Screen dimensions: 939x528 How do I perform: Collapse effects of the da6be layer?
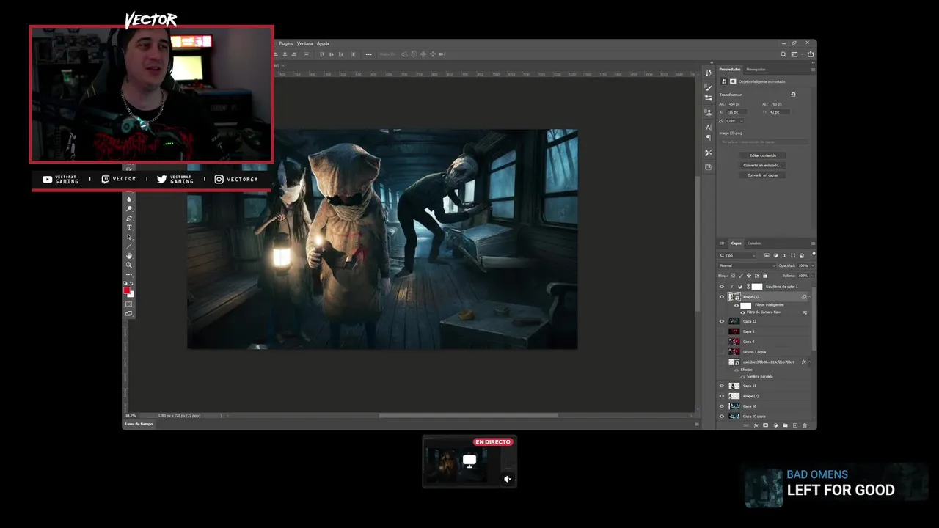pyautogui.click(x=809, y=362)
